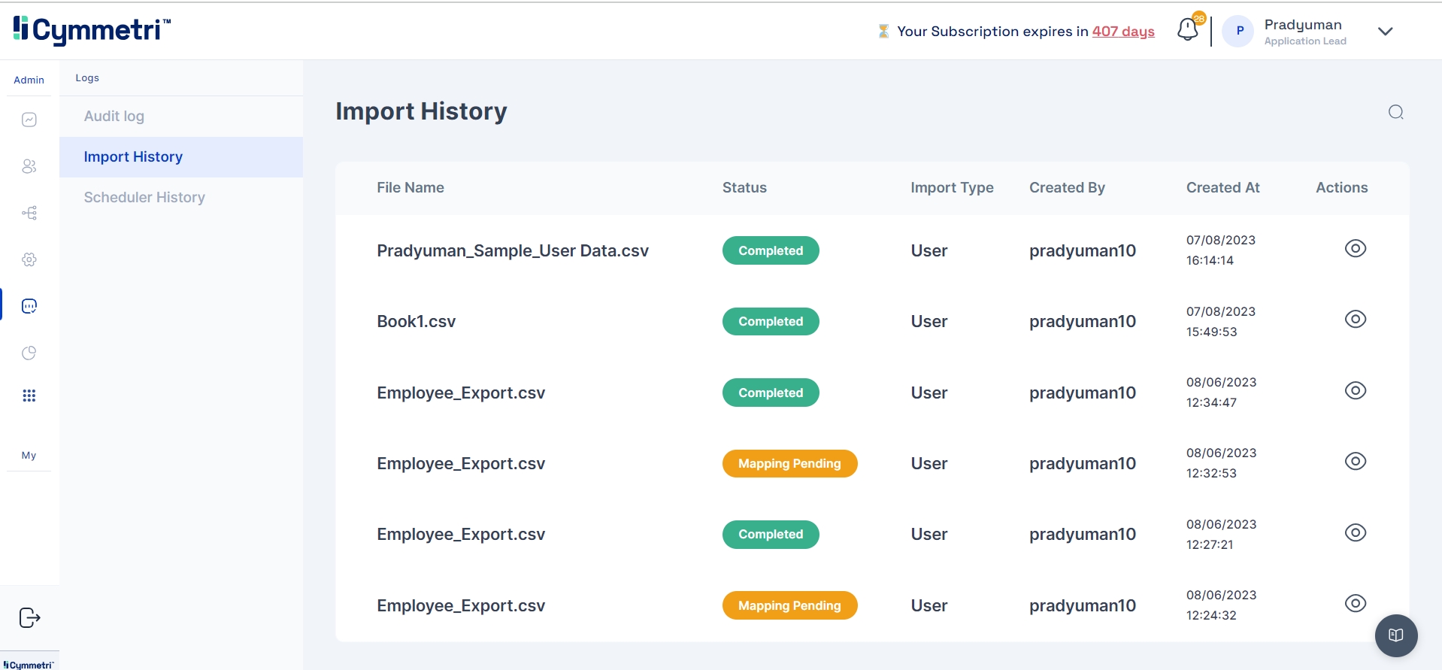The width and height of the screenshot is (1442, 670).
Task: Click the notification bell icon
Action: tap(1187, 30)
